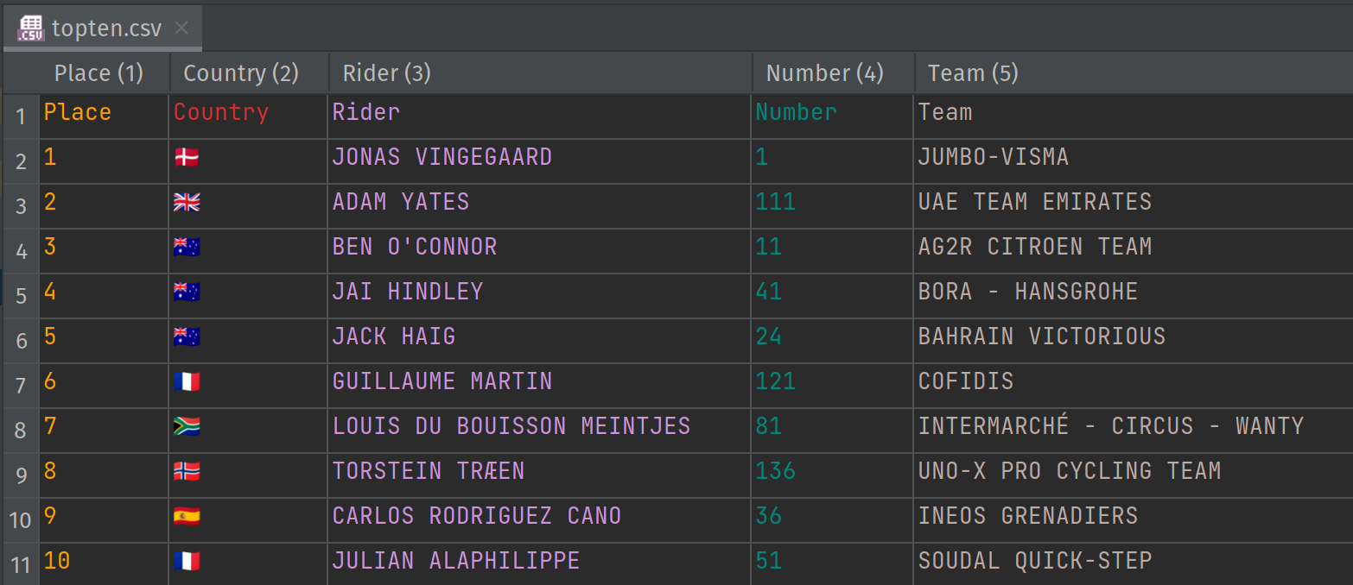
Task: Click the Team (5) column header
Action: [x=973, y=73]
